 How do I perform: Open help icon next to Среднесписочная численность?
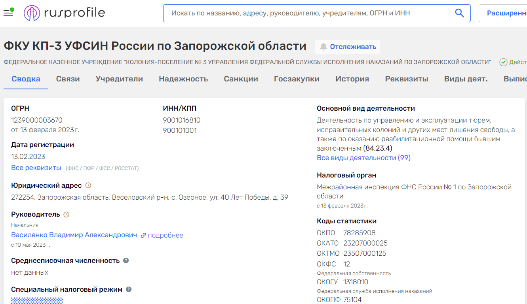pos(127,260)
